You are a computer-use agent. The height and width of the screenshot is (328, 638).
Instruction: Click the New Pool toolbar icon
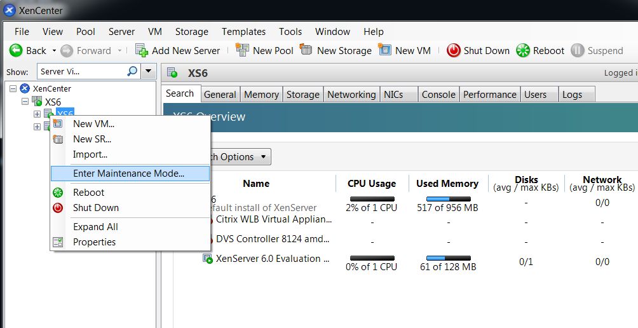pyautogui.click(x=242, y=50)
